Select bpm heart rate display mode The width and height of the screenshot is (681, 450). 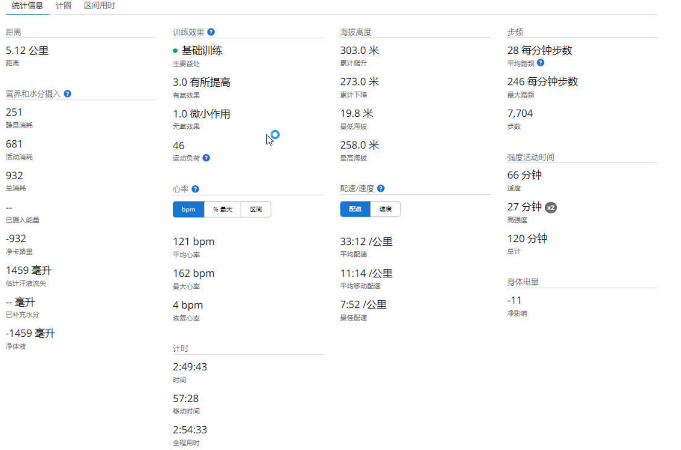coord(188,210)
